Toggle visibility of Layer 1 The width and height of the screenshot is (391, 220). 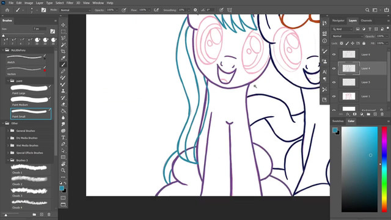coord(334,97)
